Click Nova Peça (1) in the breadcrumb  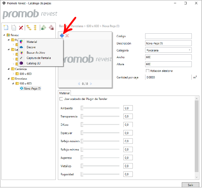point(111,26)
